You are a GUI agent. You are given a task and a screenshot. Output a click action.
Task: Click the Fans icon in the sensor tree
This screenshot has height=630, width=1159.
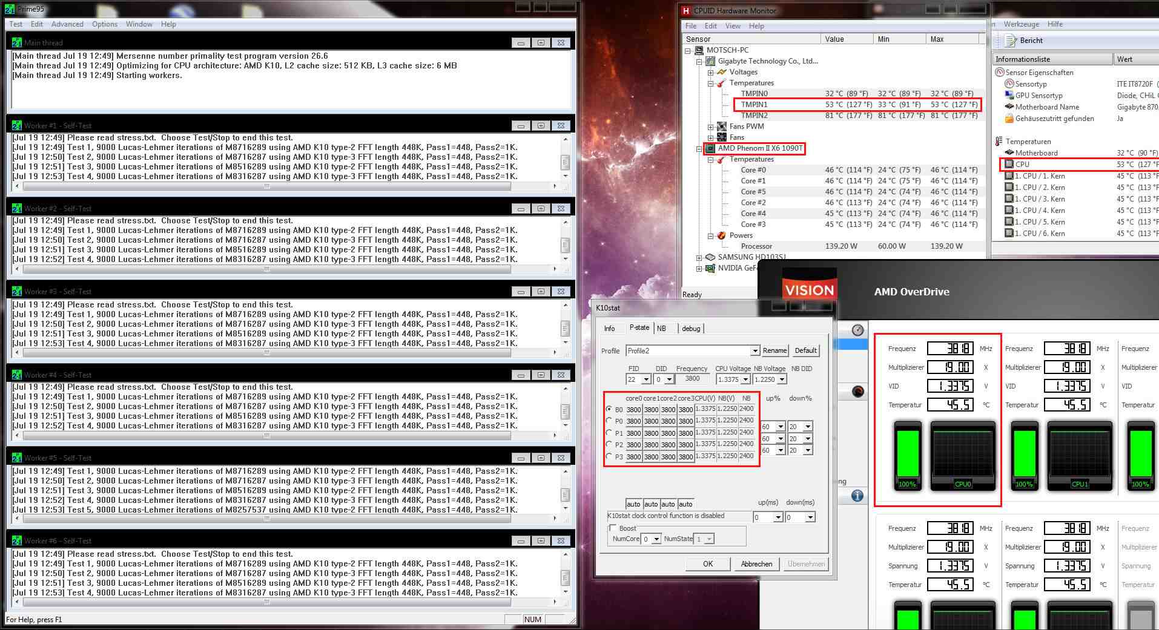(722, 137)
